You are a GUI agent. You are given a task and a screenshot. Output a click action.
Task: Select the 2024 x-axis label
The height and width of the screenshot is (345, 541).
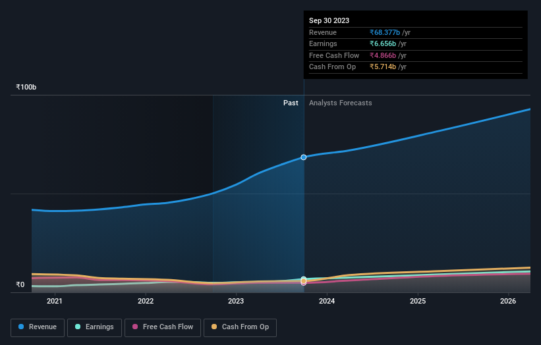pyautogui.click(x=327, y=301)
